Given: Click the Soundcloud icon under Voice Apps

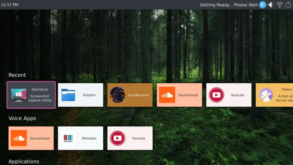Looking at the screenshot, I should coord(18,138).
